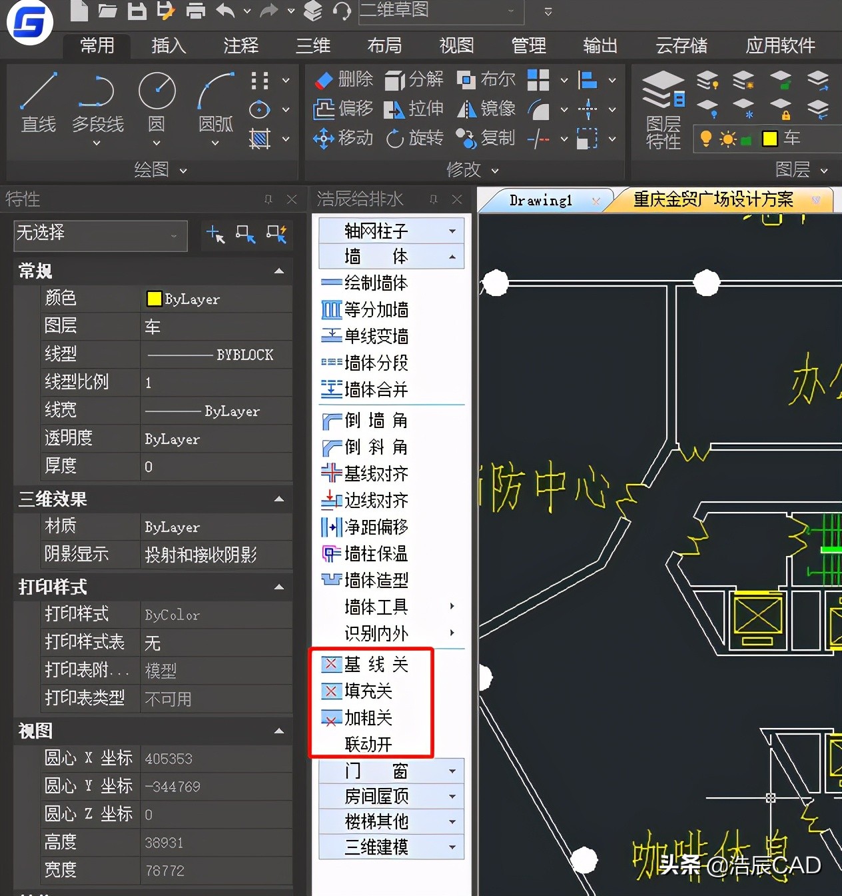Toggle 基线关 baseline display
The image size is (842, 896).
point(366,665)
